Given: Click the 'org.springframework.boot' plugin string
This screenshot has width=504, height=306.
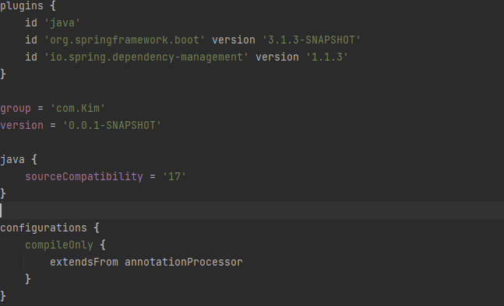Looking at the screenshot, I should 125,40.
